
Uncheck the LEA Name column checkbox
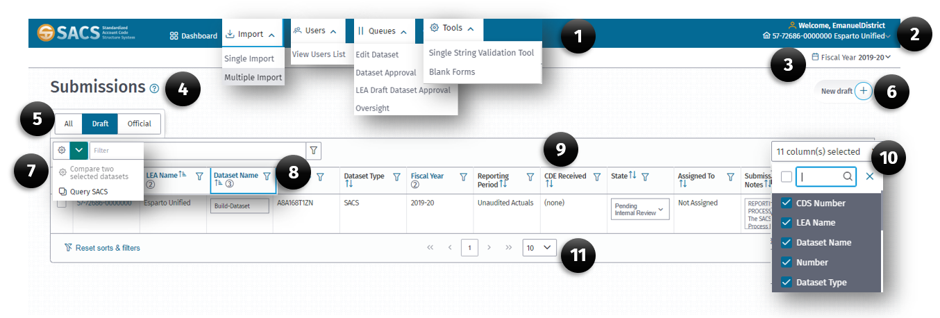pyautogui.click(x=787, y=223)
